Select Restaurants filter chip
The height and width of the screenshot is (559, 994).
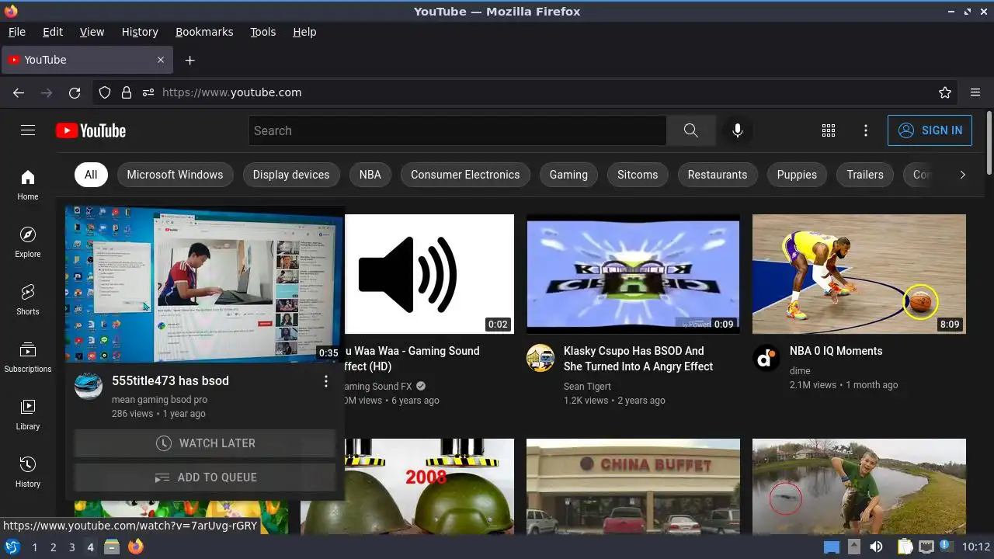click(718, 175)
